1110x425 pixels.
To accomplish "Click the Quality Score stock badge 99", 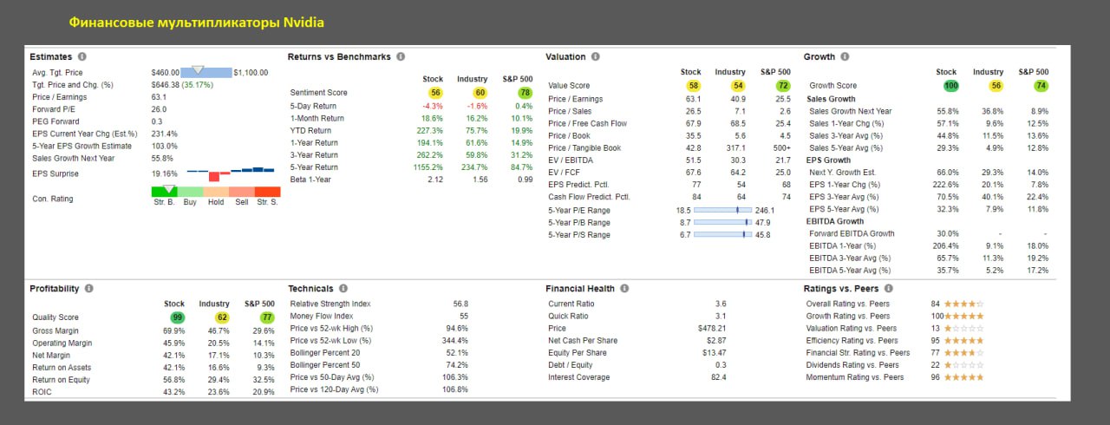I will tap(177, 317).
